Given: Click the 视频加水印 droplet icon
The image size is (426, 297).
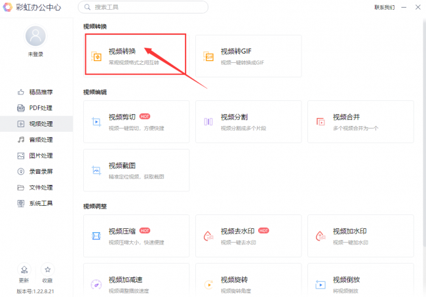Looking at the screenshot, I should pos(320,236).
